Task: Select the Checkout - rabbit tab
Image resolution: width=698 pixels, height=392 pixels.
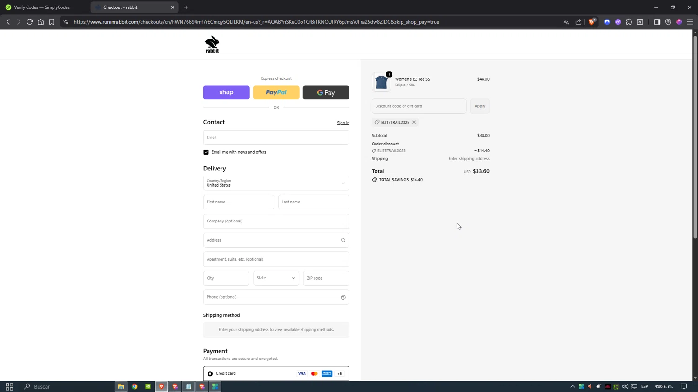Action: click(x=134, y=7)
